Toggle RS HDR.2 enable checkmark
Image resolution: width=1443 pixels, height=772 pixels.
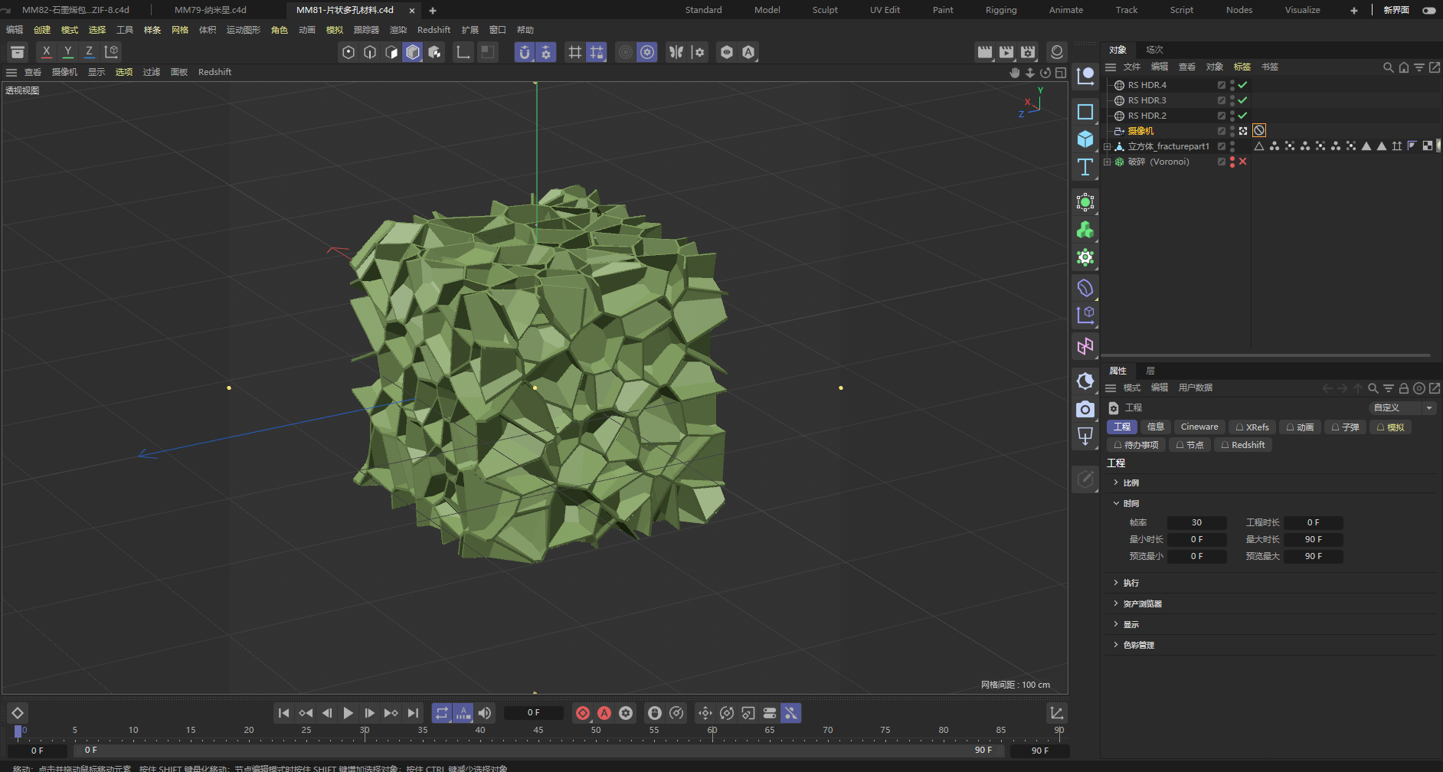1242,116
